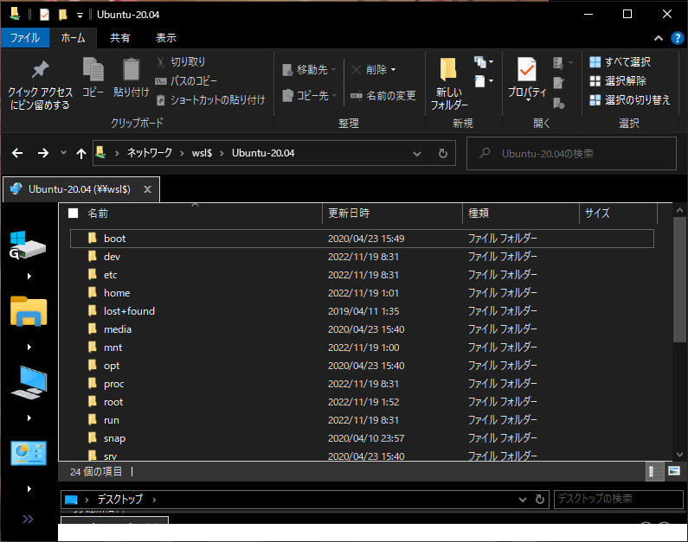This screenshot has width=688, height=542.
Task: Expand the 削除 dropdown arrow
Action: [394, 70]
